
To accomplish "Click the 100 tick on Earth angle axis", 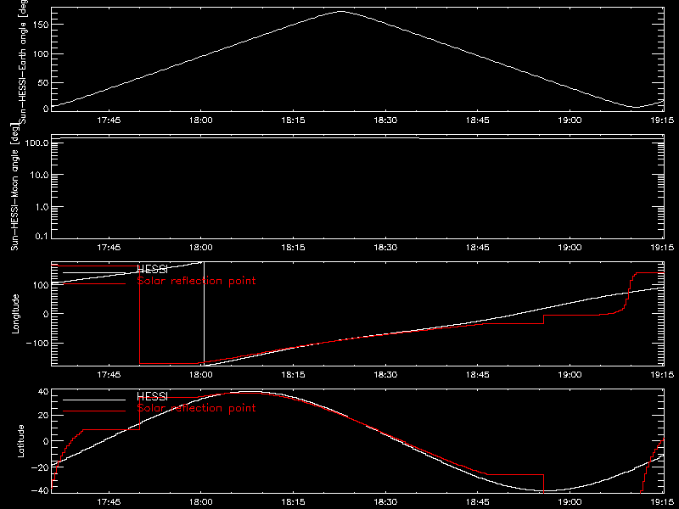I will pos(41,54).
